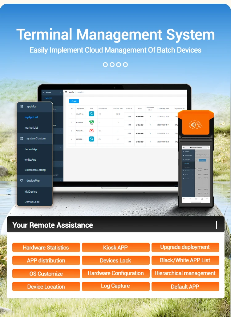The width and height of the screenshot is (231, 317).
Task: Click the Device Location button
Action: (x=46, y=287)
